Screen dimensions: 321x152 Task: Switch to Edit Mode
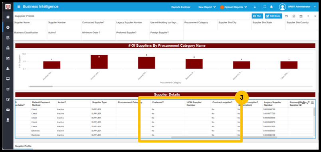click(x=273, y=16)
